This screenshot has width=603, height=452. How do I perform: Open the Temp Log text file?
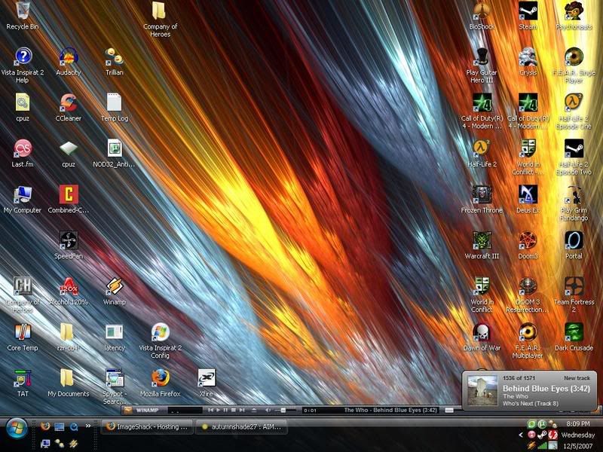(x=115, y=108)
